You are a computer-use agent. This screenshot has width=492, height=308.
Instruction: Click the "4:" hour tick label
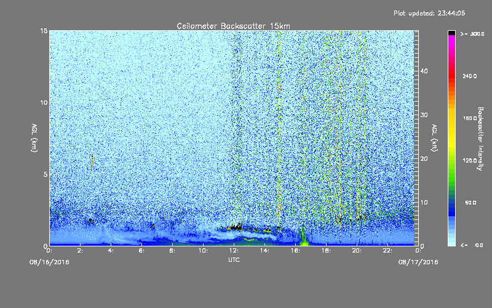click(111, 251)
